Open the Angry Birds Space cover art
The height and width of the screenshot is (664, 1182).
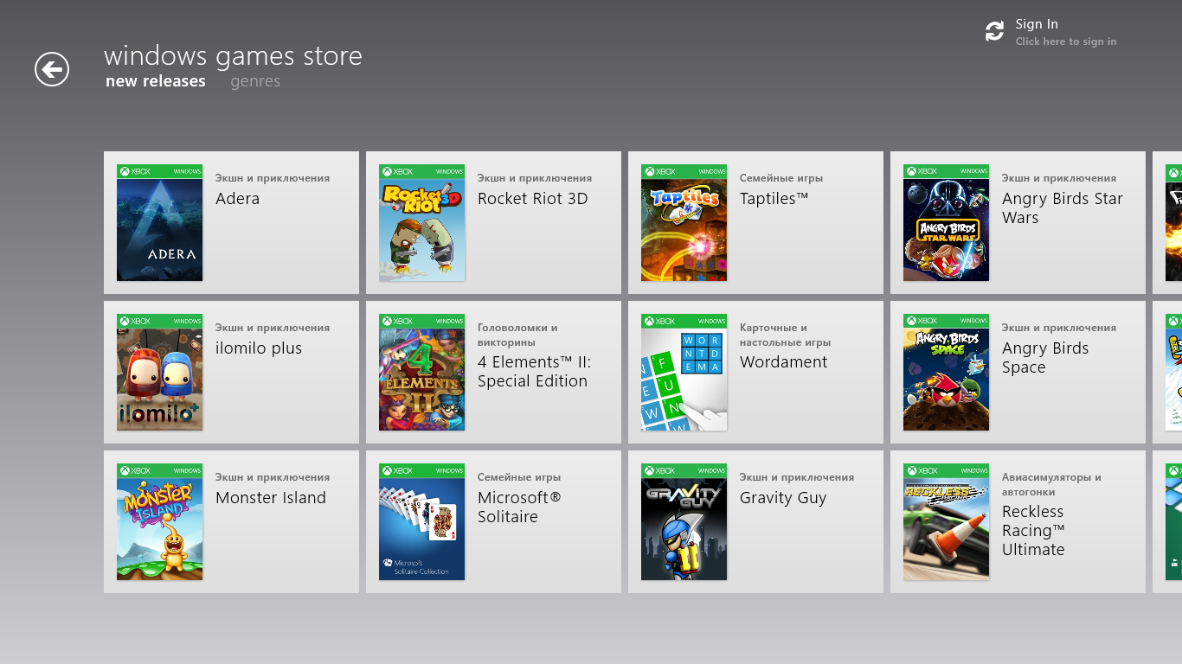tap(947, 373)
